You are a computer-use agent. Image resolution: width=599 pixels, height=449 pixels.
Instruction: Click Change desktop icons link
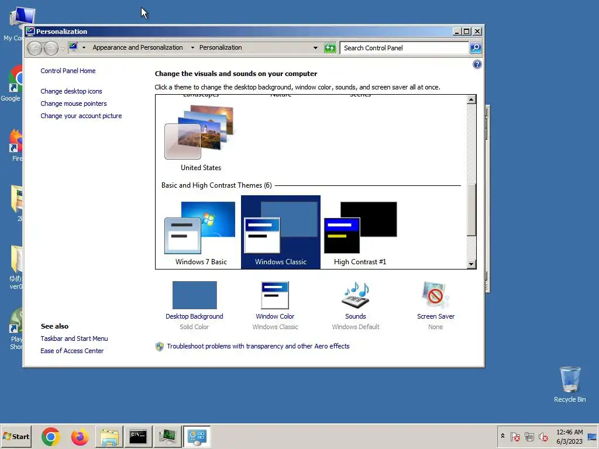point(71,91)
